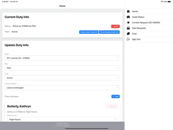Open the Asset dropdown WY Laramie 03
The image size is (173, 130).
[x=62, y=58]
